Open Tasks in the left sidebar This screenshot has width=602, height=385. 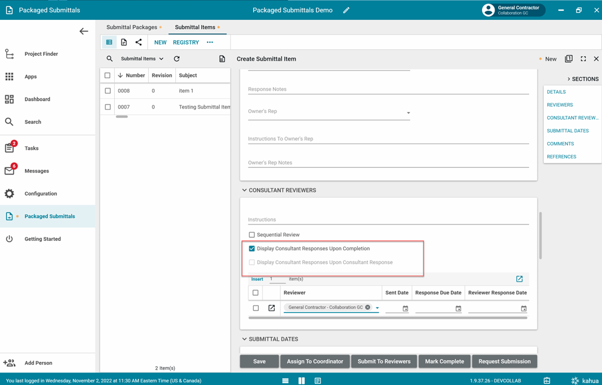pyautogui.click(x=31, y=148)
